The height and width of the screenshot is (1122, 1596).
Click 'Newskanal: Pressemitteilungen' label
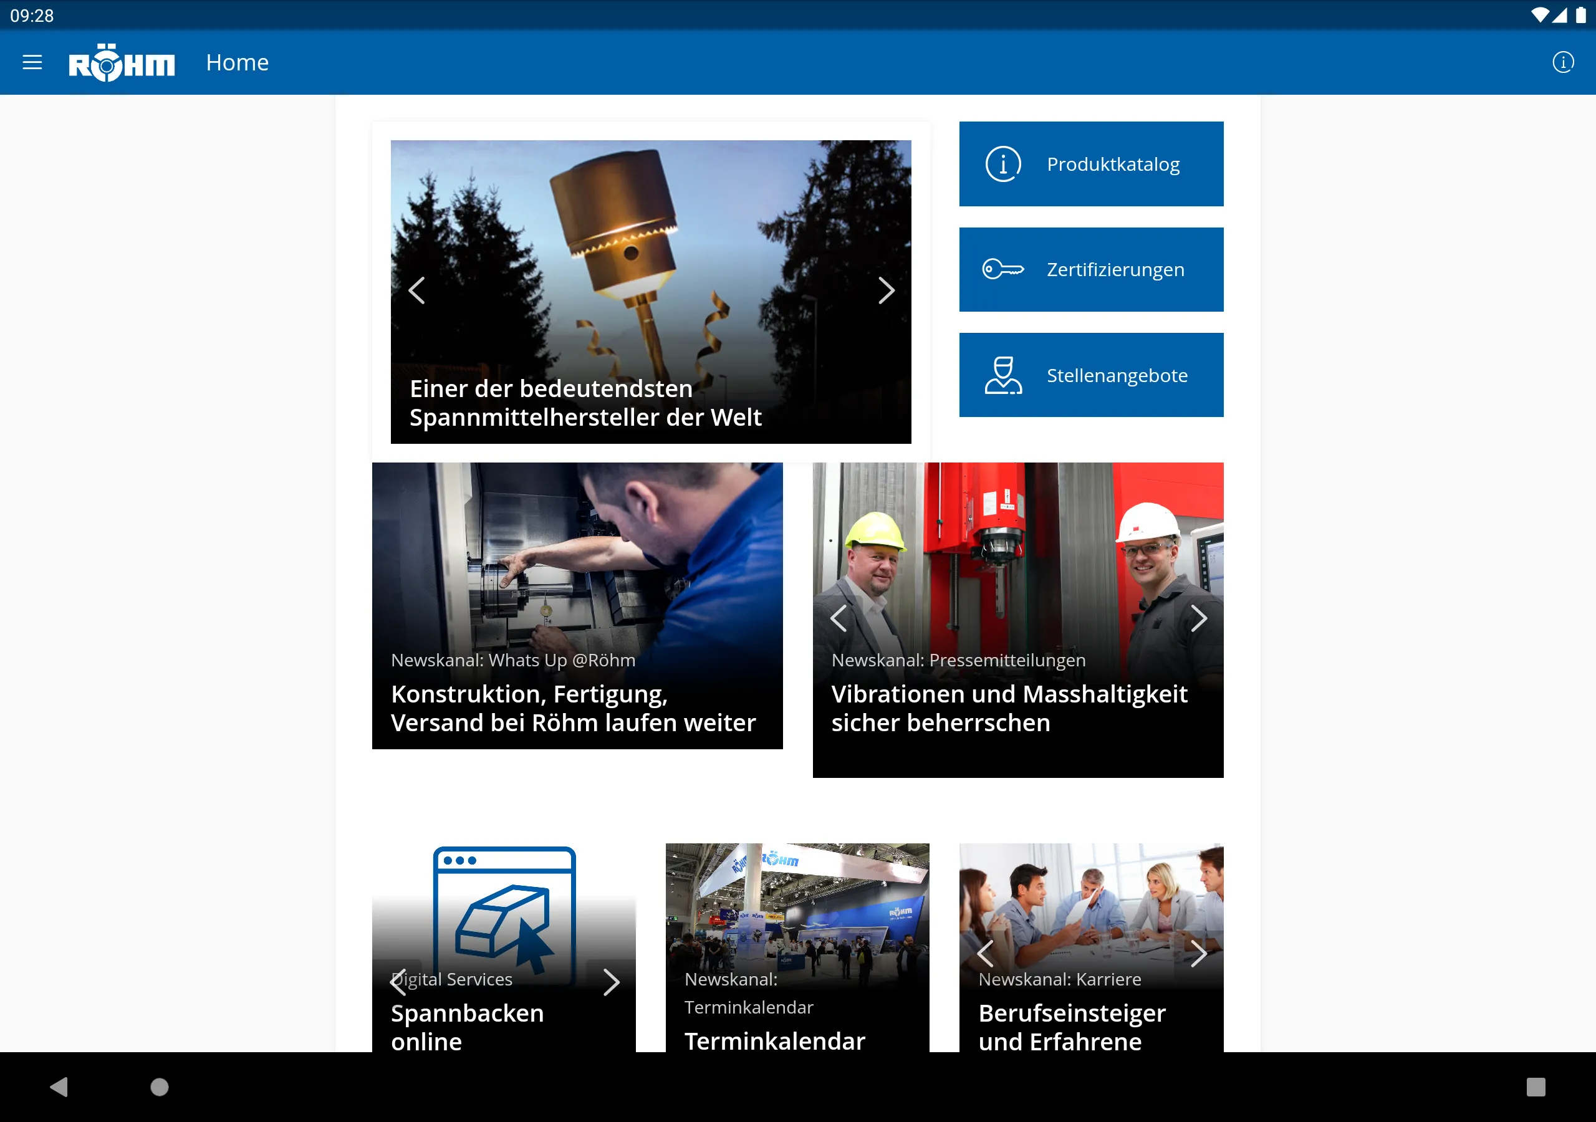[x=959, y=660]
